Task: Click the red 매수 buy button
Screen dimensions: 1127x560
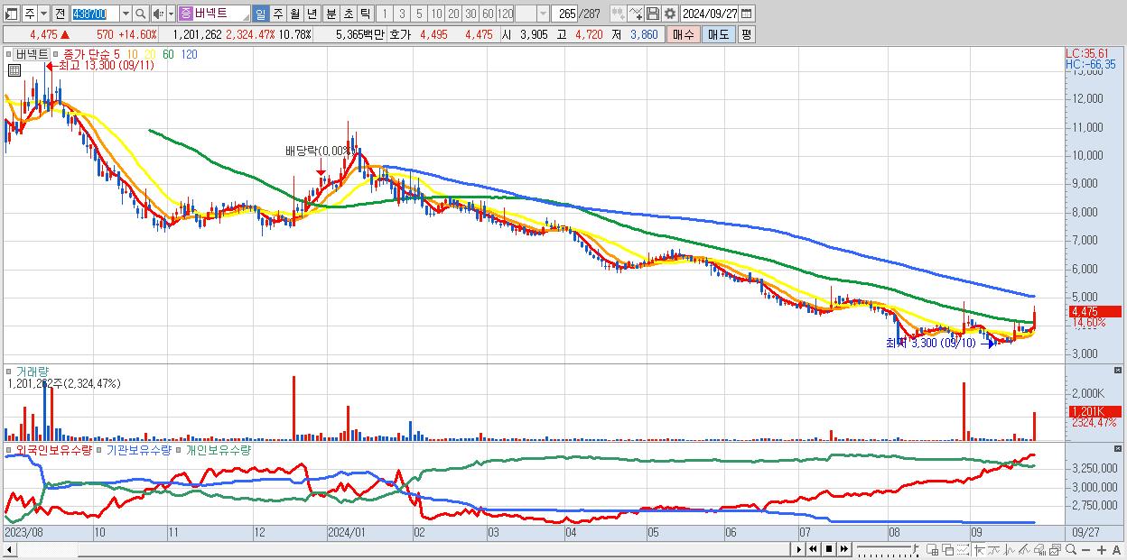Action: click(x=683, y=34)
